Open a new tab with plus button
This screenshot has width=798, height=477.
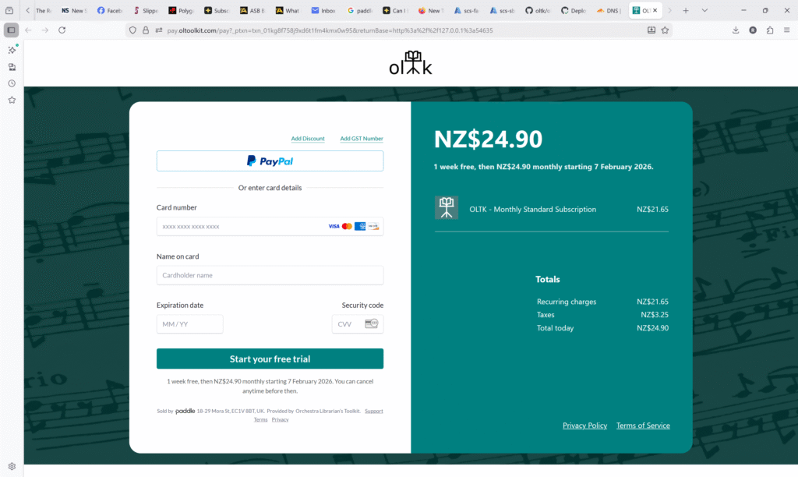point(686,11)
